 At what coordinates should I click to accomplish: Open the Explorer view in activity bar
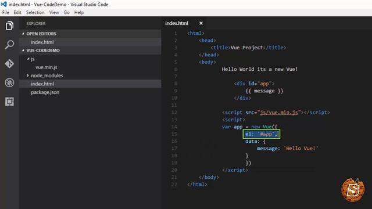tap(9, 26)
